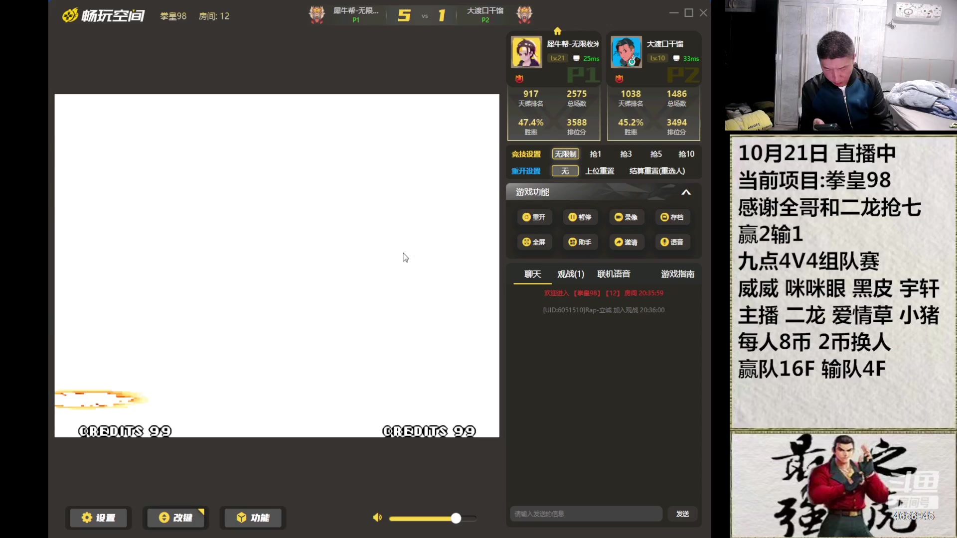Select 抢10 competition mode
957x538 pixels.
(686, 154)
